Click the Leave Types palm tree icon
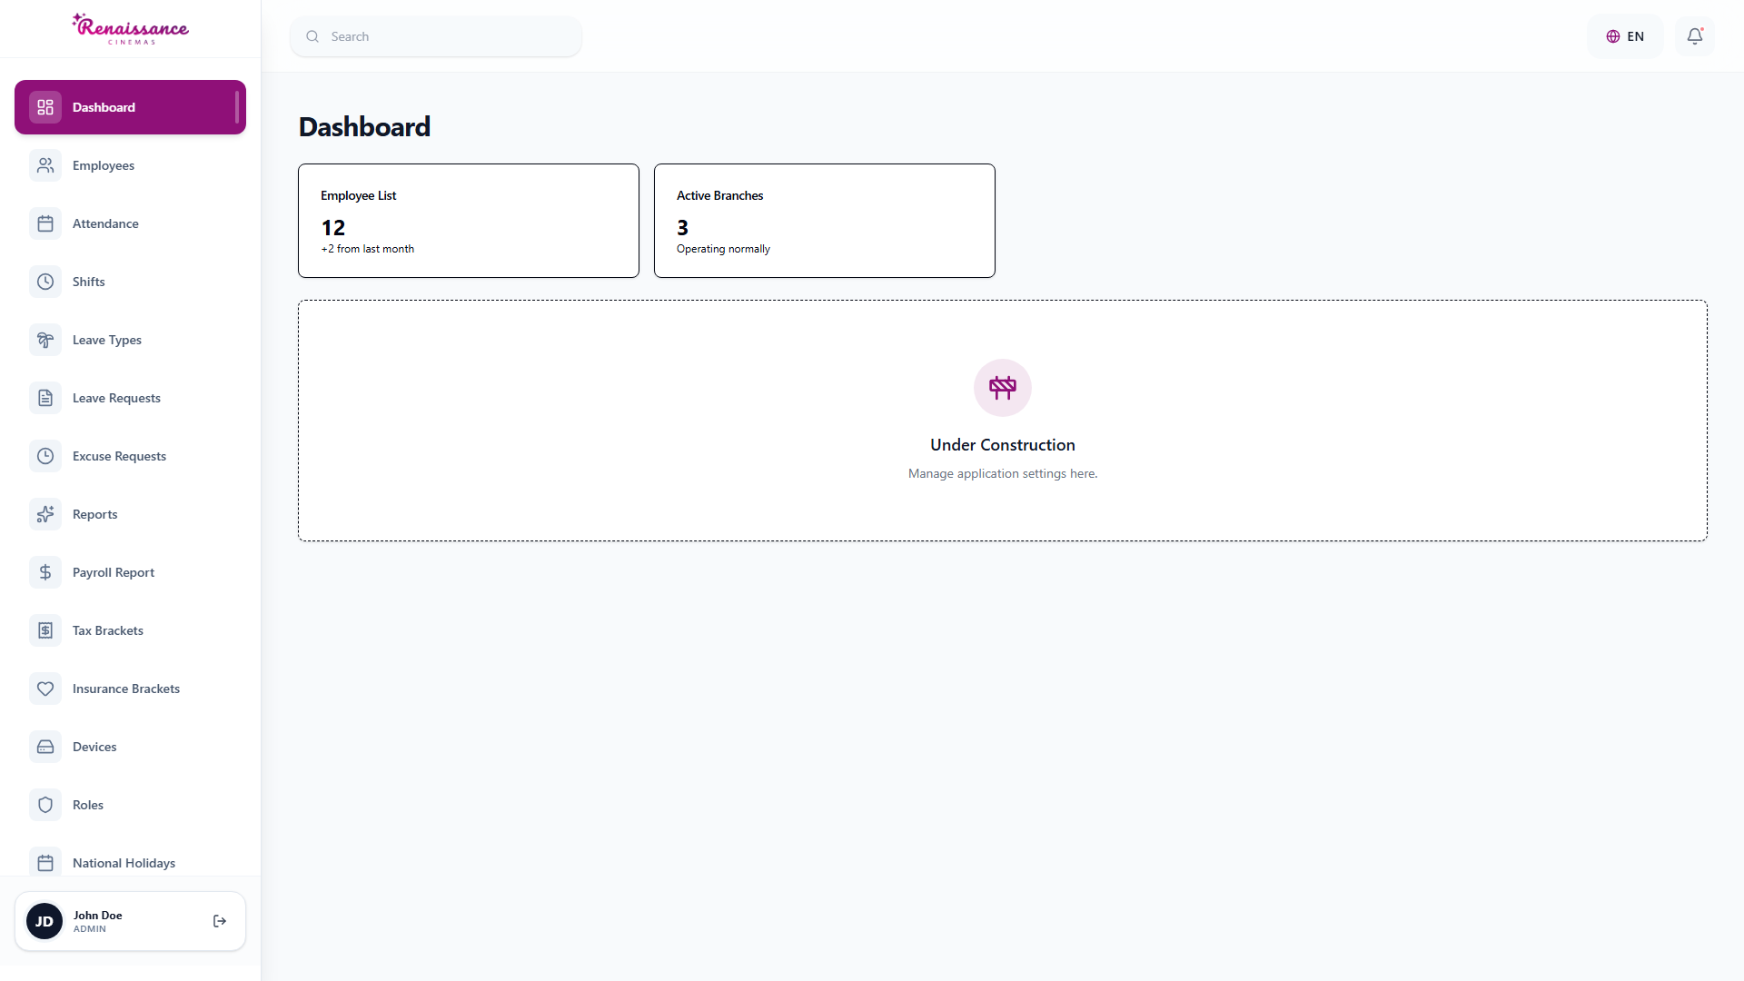This screenshot has width=1744, height=981. (45, 340)
